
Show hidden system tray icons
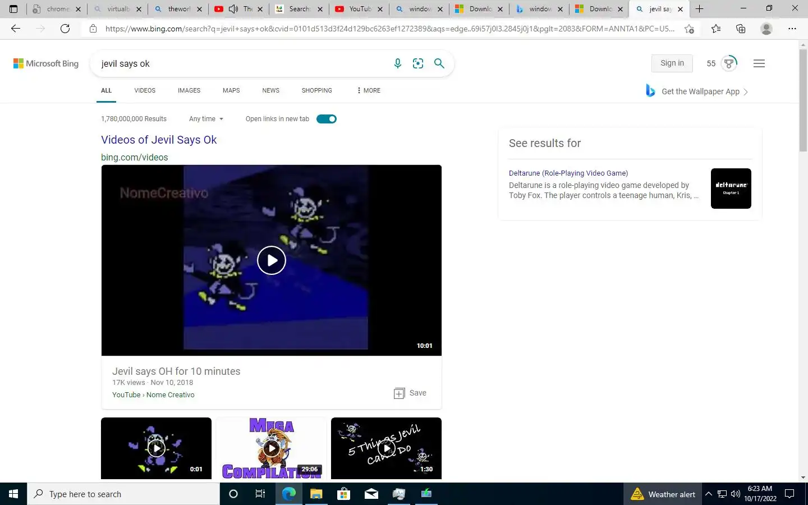point(709,494)
